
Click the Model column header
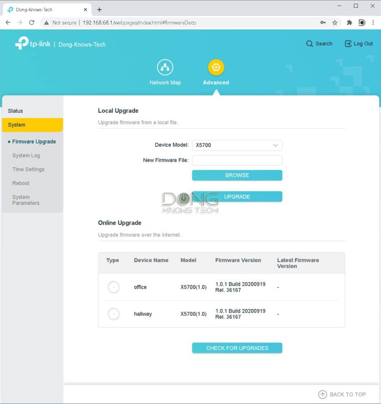point(188,260)
